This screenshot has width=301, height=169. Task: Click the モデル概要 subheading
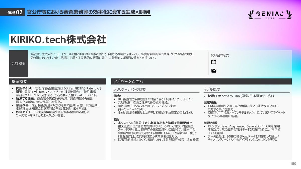click(x=212, y=89)
